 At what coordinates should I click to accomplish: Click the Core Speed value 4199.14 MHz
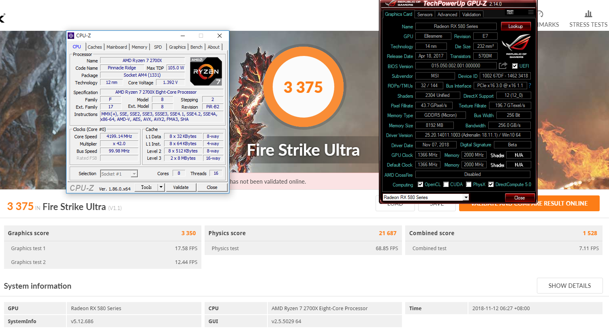(120, 137)
